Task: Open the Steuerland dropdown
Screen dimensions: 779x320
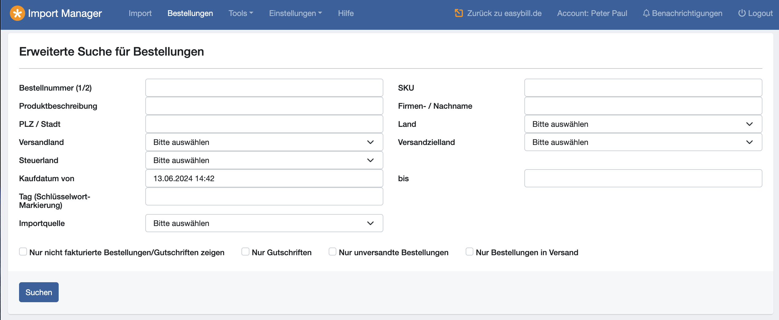Action: (264, 160)
